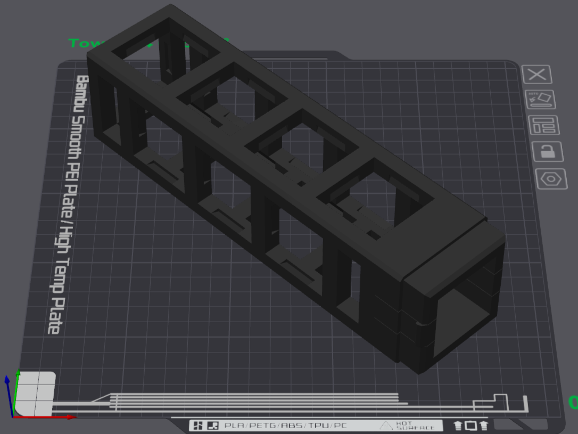
Task: Remove the plate with the X icon
Action: [537, 75]
